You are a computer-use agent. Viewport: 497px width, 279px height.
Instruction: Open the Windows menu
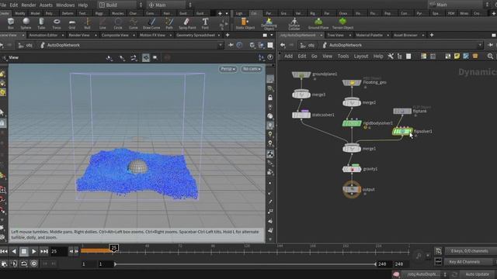tap(65, 5)
